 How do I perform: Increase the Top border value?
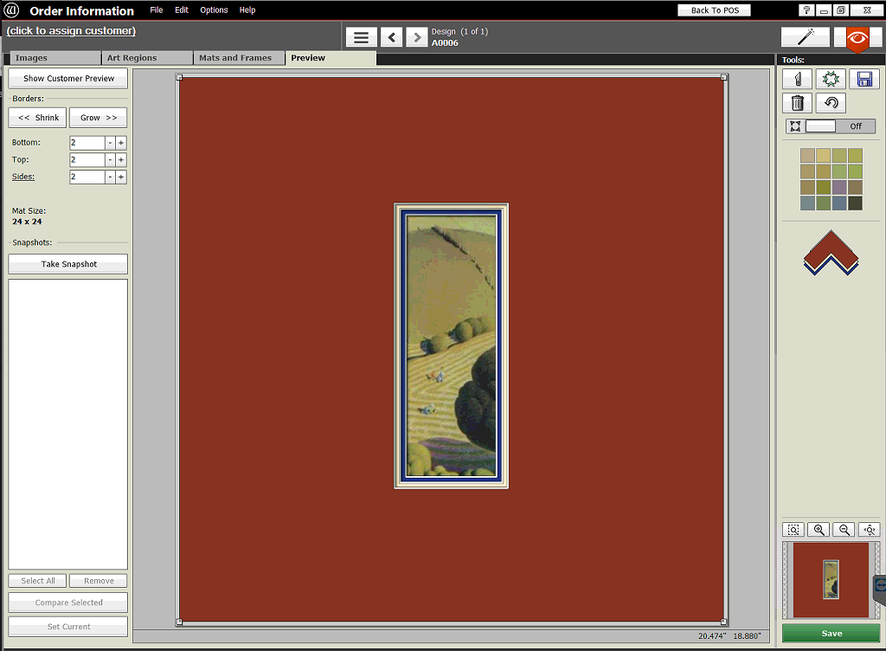click(x=121, y=160)
